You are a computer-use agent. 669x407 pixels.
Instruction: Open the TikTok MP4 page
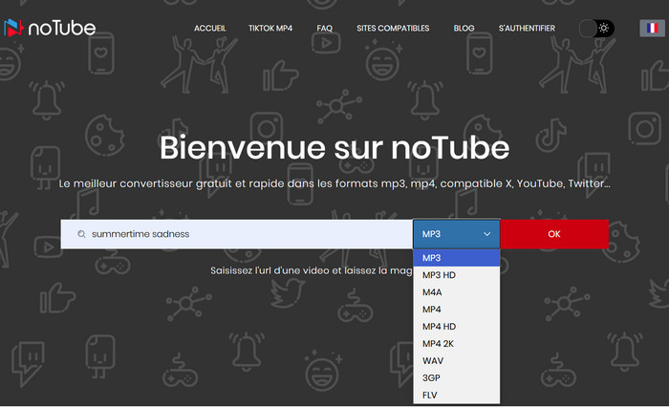(x=271, y=29)
